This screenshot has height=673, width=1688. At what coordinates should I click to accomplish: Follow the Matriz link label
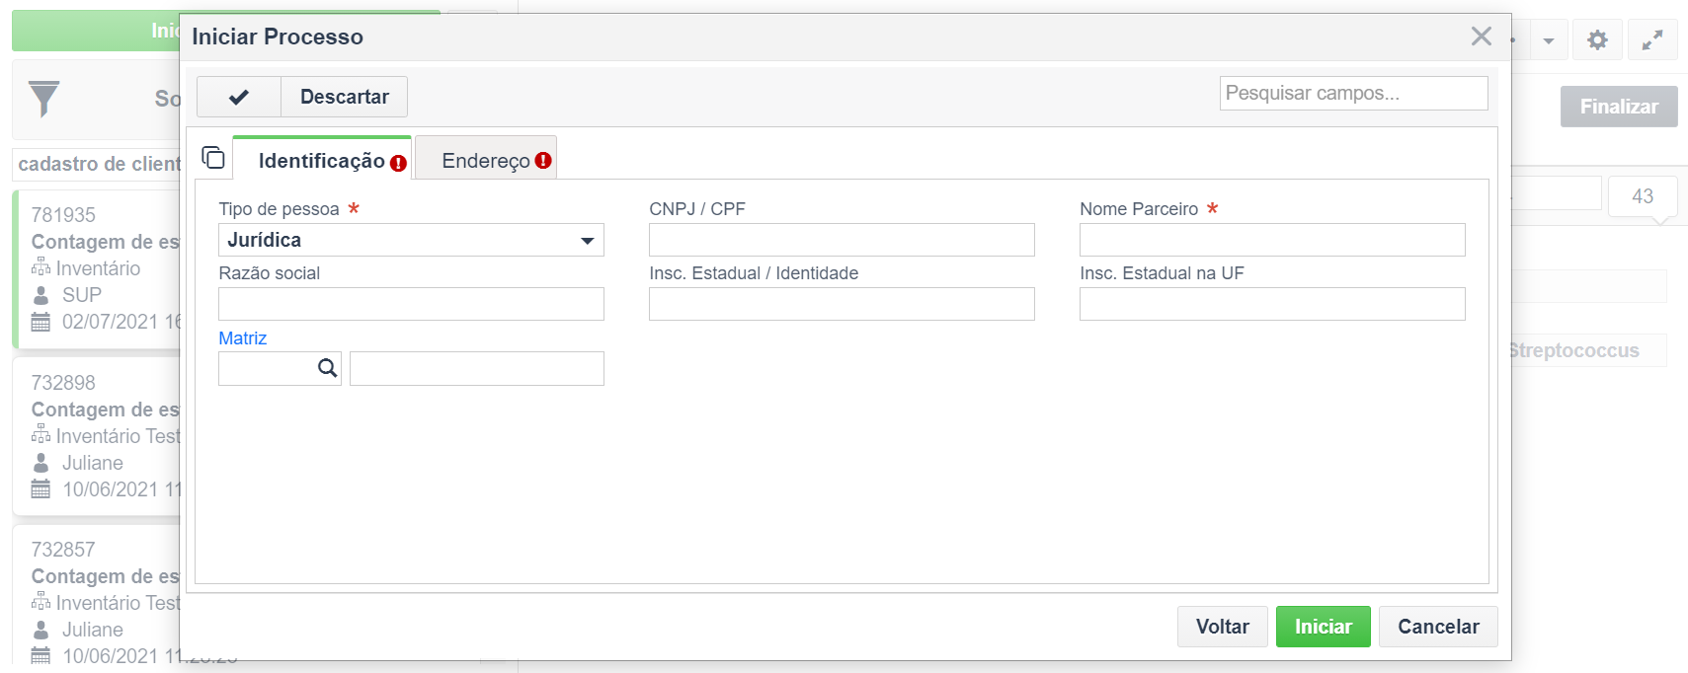242,338
